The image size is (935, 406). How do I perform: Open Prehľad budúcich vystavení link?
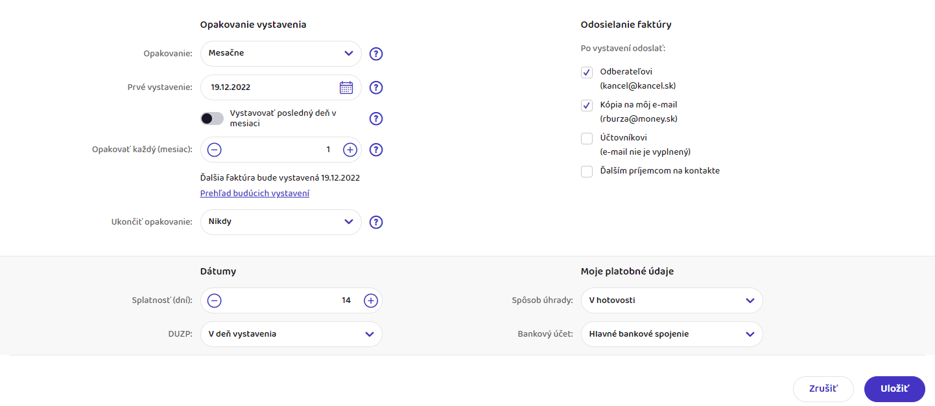tap(255, 194)
